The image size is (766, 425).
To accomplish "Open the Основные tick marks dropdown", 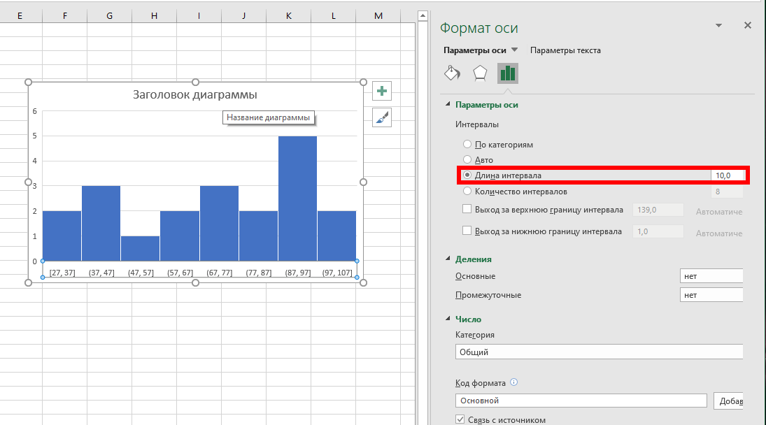I will tap(711, 276).
